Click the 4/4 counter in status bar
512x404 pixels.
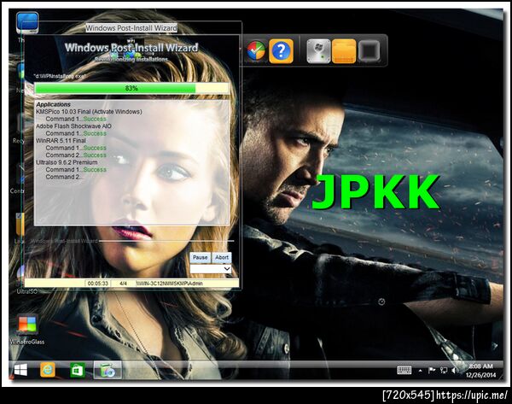[x=123, y=284]
